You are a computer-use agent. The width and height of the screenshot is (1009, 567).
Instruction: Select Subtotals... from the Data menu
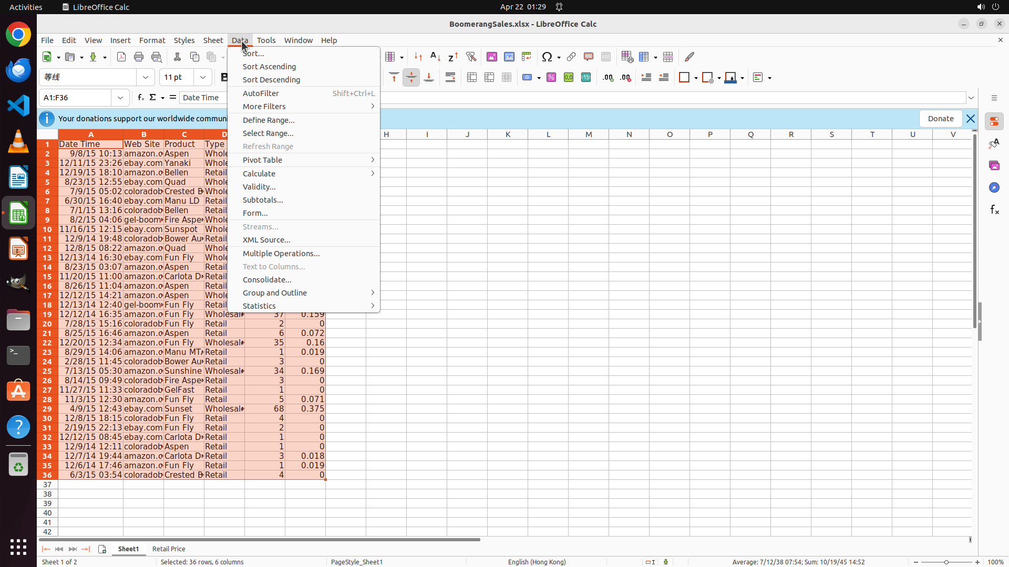tap(263, 200)
